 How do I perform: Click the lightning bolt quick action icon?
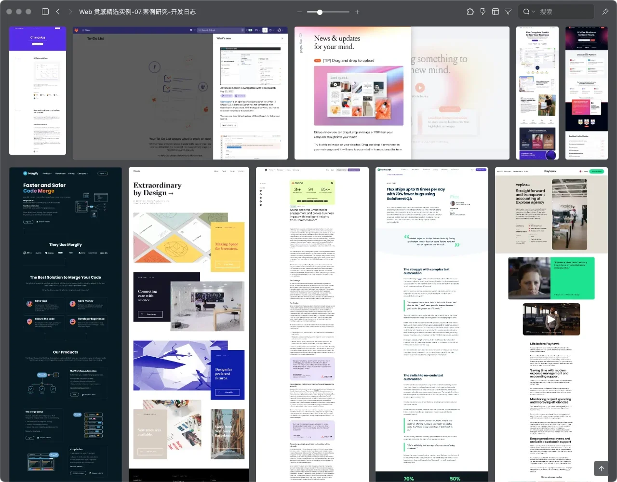coord(483,12)
